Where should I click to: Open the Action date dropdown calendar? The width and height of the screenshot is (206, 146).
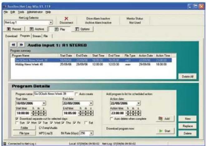tap(138, 103)
